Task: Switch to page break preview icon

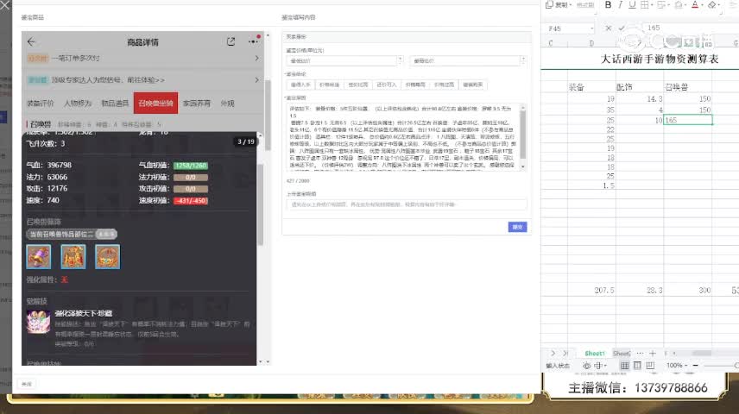Action: (650, 366)
